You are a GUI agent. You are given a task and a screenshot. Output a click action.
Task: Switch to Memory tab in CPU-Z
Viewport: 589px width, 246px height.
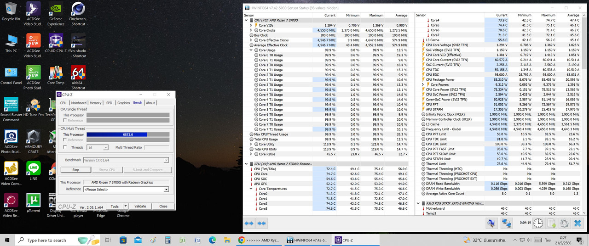tap(95, 103)
